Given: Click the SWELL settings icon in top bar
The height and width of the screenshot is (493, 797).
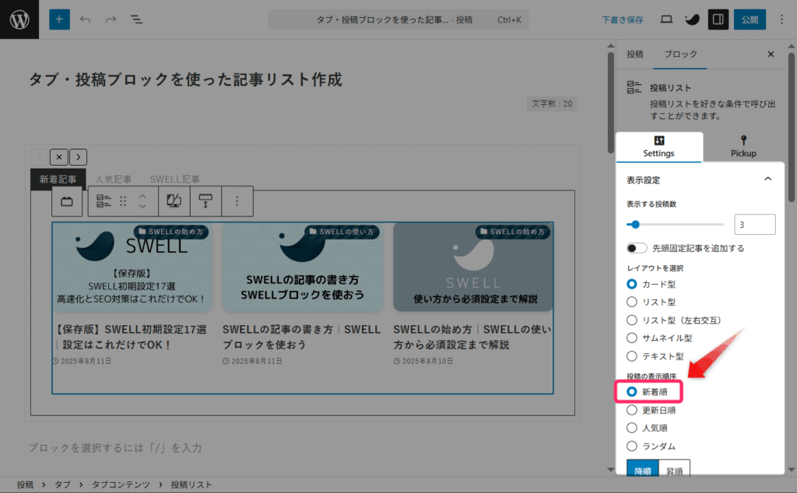Looking at the screenshot, I should [692, 19].
